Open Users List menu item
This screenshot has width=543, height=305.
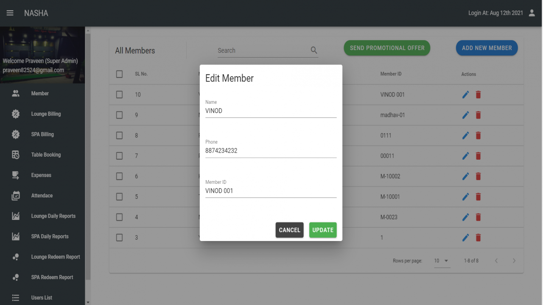click(42, 297)
